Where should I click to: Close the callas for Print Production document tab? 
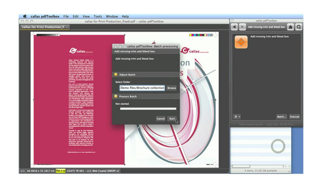[67, 27]
